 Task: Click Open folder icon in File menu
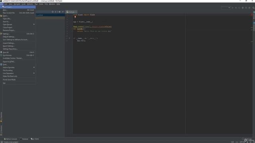click(1, 16)
